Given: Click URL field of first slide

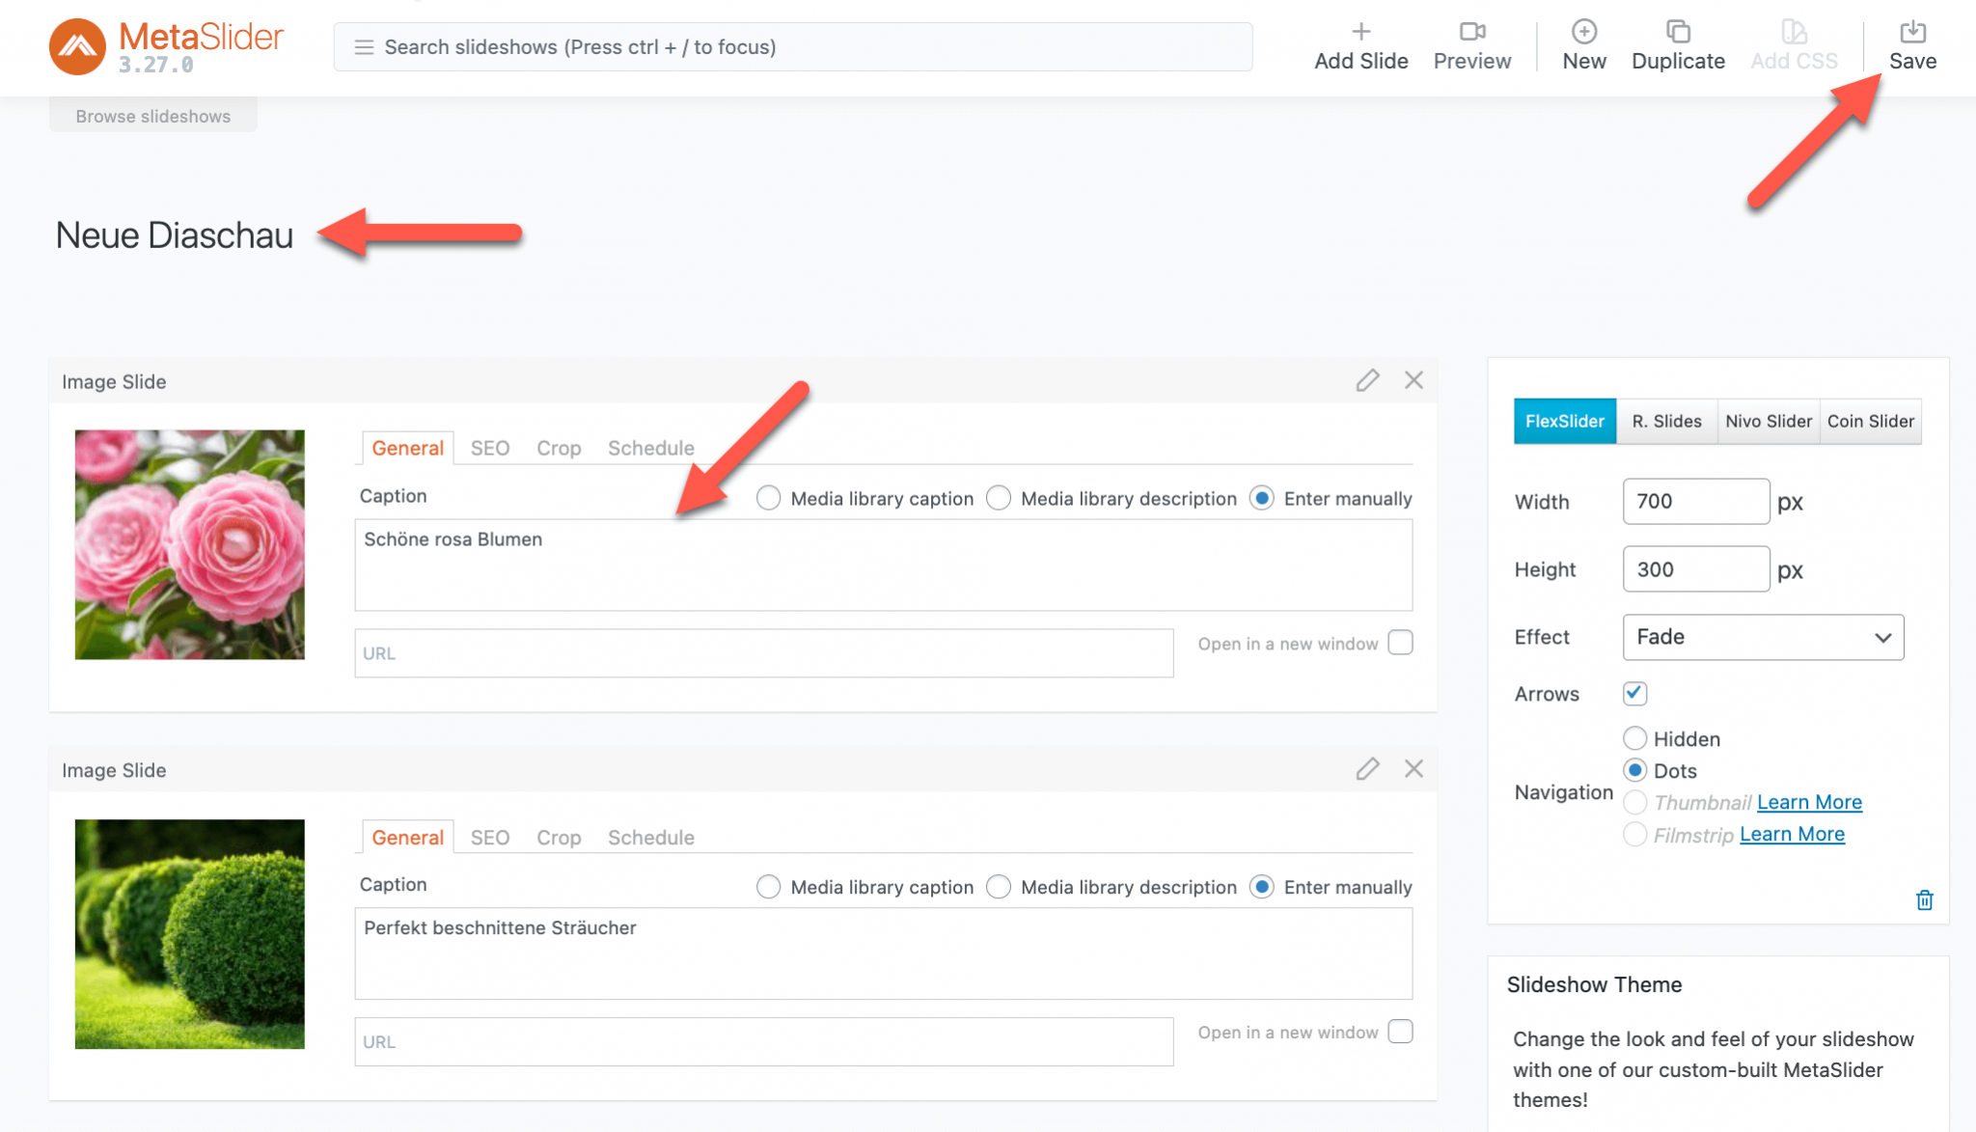Looking at the screenshot, I should pyautogui.click(x=763, y=653).
